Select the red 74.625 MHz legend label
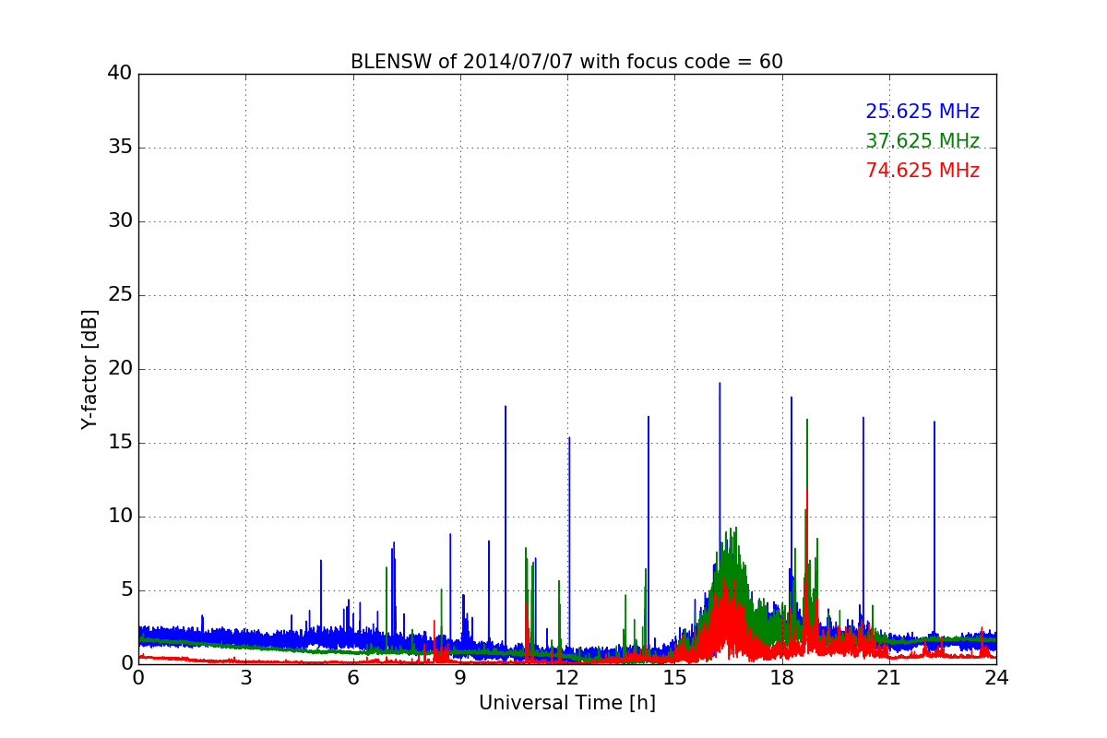This screenshot has height=738, width=1107. click(x=922, y=171)
